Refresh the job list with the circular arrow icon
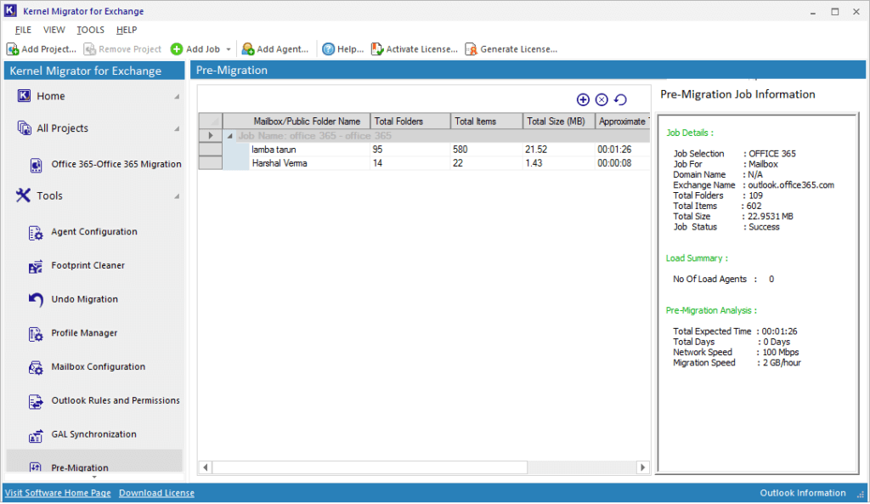Screen dimensions: 870x504 (x=619, y=99)
